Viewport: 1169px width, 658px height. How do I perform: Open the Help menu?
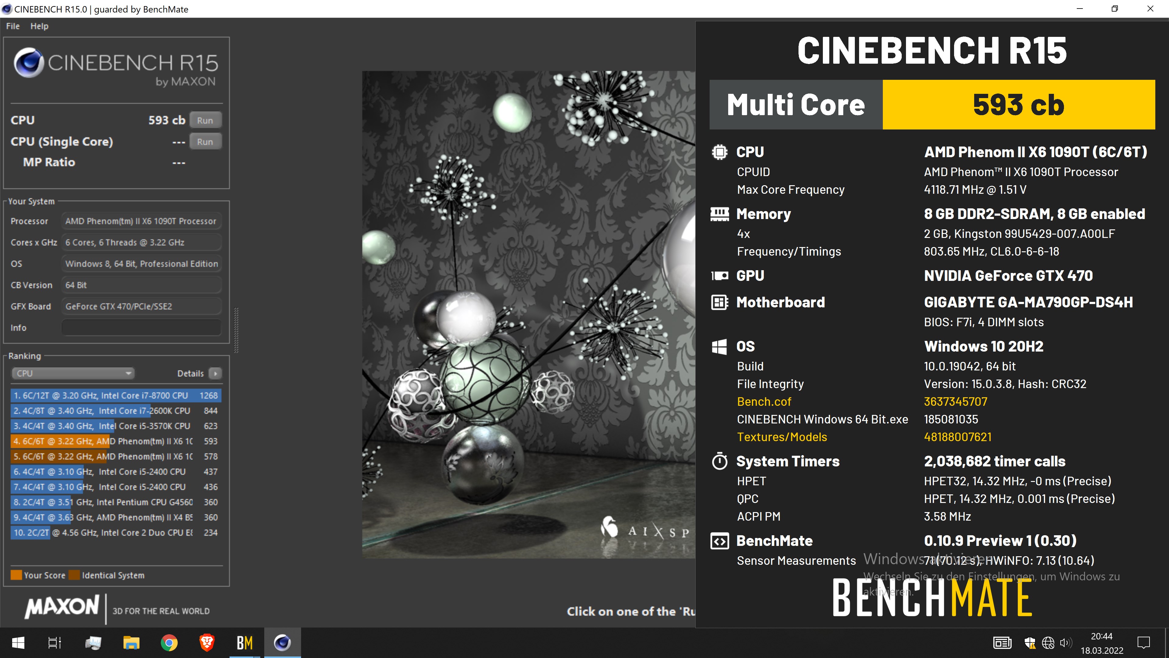[x=40, y=26]
